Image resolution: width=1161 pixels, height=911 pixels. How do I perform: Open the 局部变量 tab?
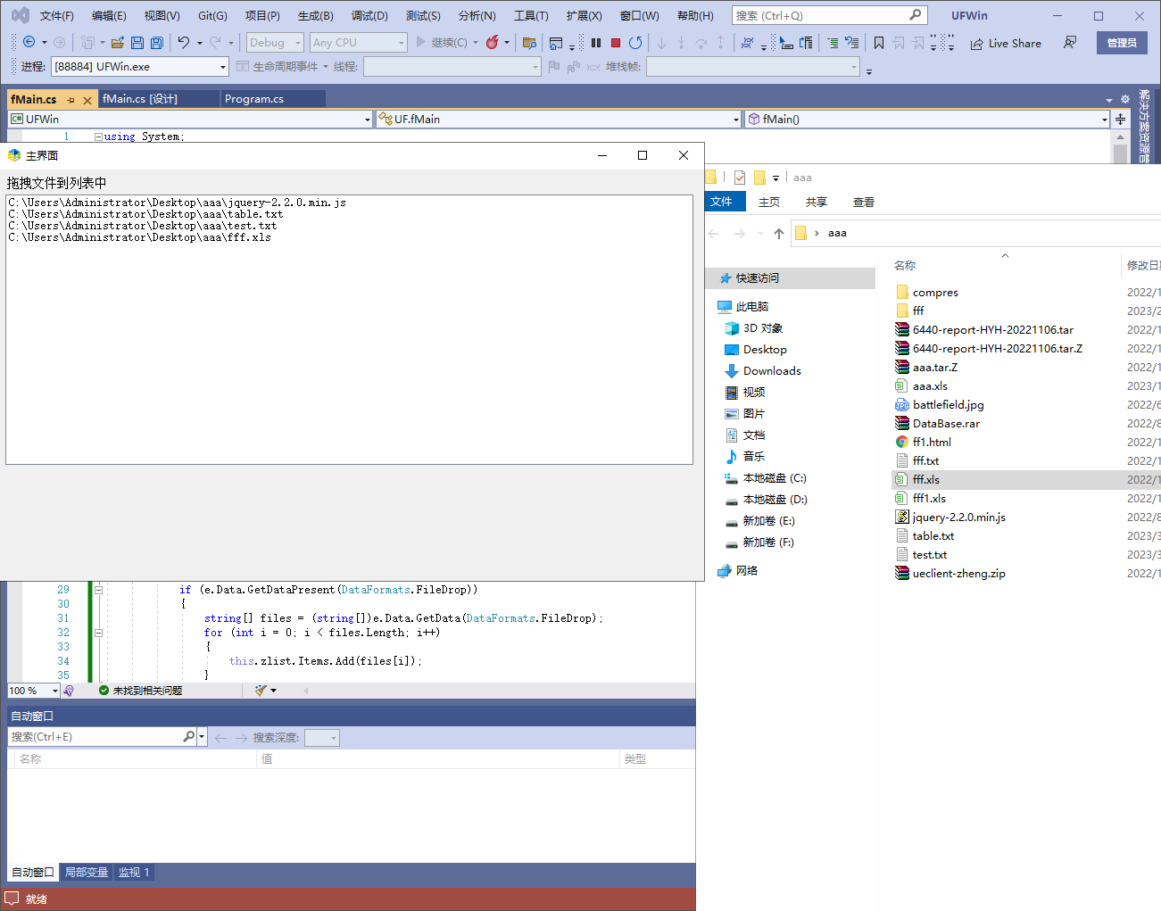(87, 873)
